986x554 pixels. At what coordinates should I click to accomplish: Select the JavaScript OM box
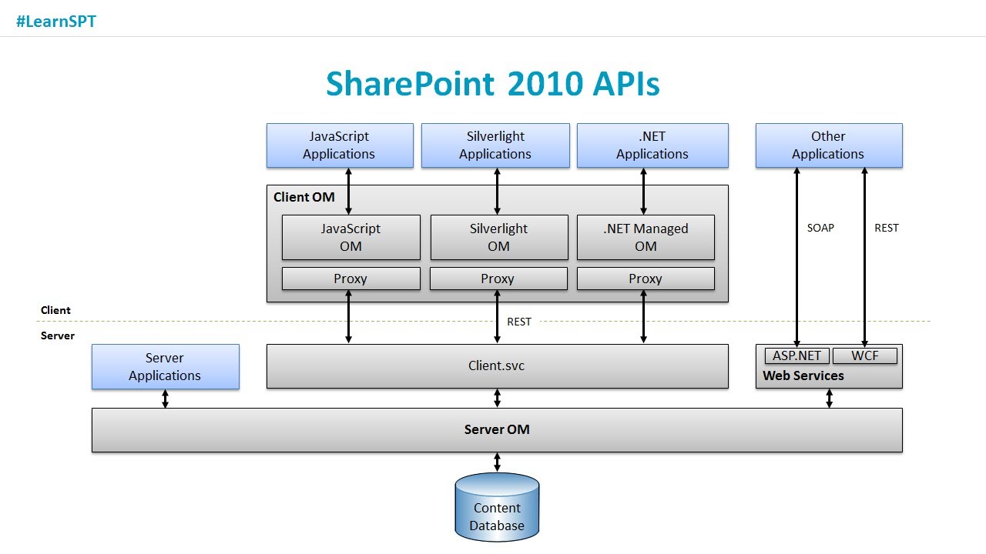(x=351, y=237)
